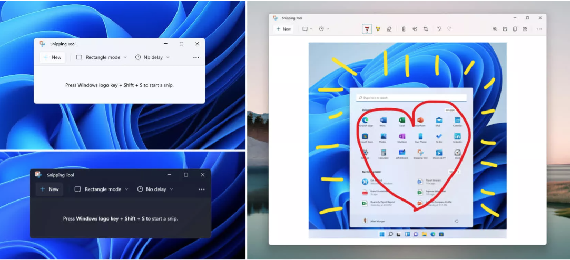570x260 pixels.
Task: Maximize the editor Snipping Tool window
Action: coord(527,18)
